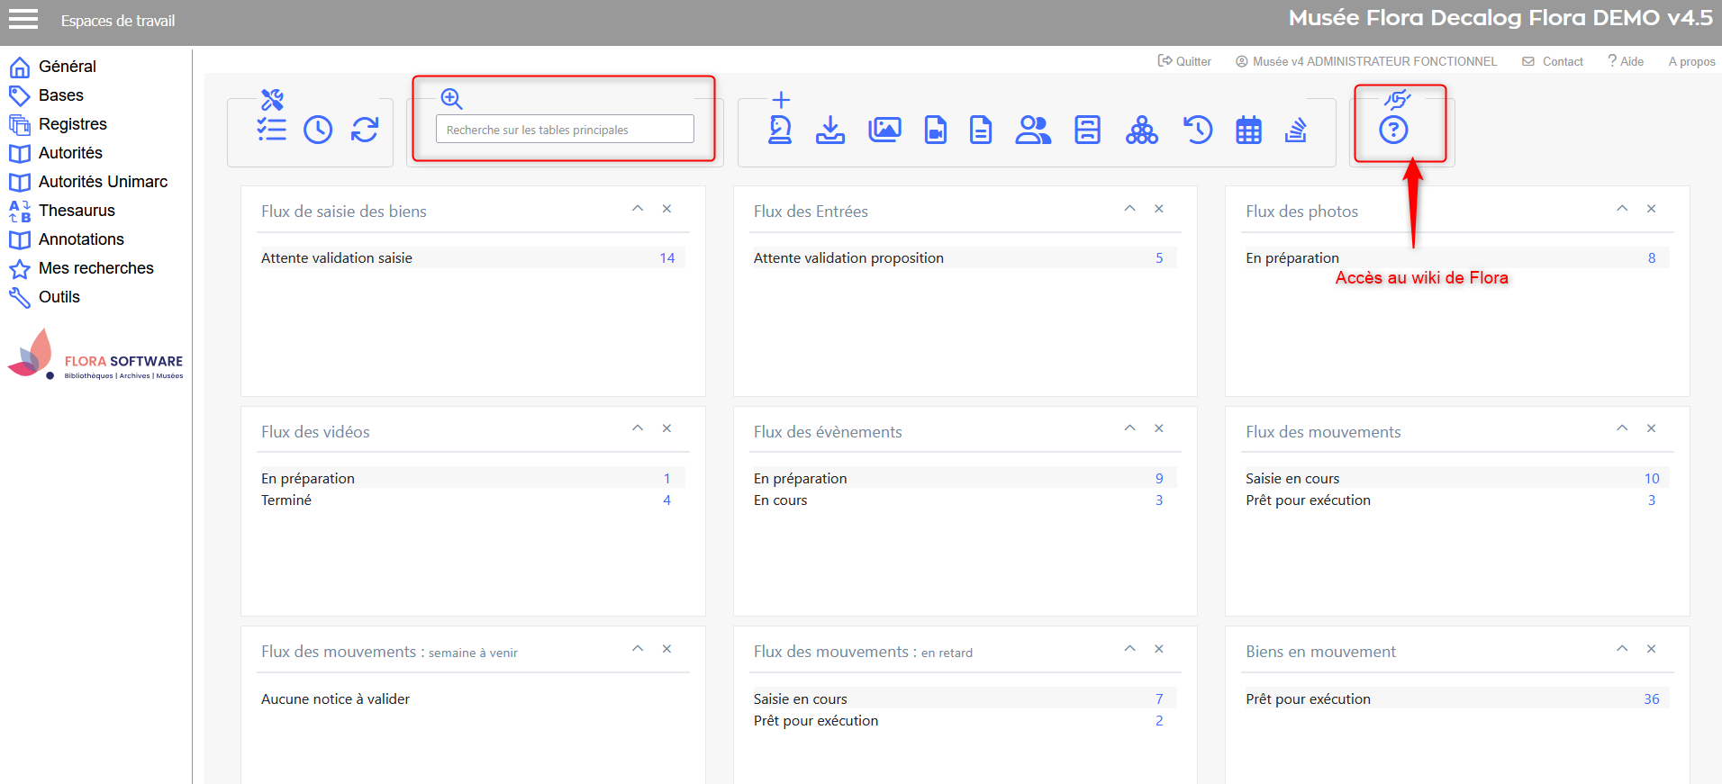Collapse the Flux des évènements panel
This screenshot has height=784, width=1722.
[1129, 428]
